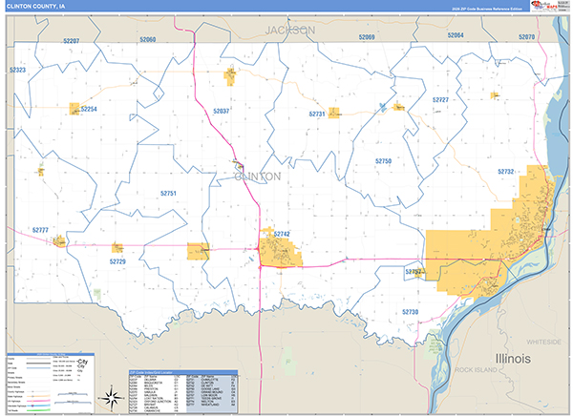Select ZIP code label 52742

click(282, 234)
